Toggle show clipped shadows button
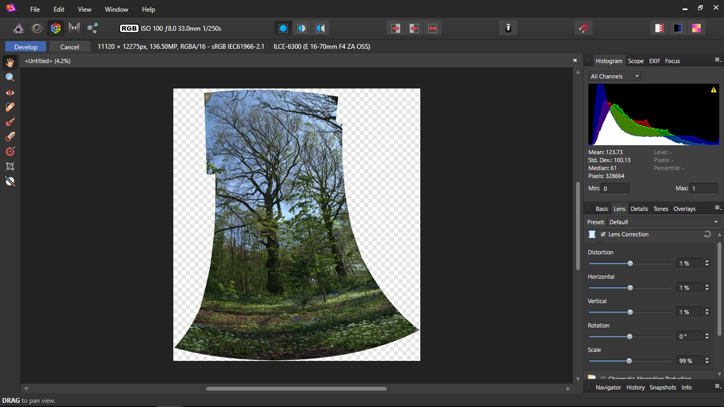 [x=677, y=28]
